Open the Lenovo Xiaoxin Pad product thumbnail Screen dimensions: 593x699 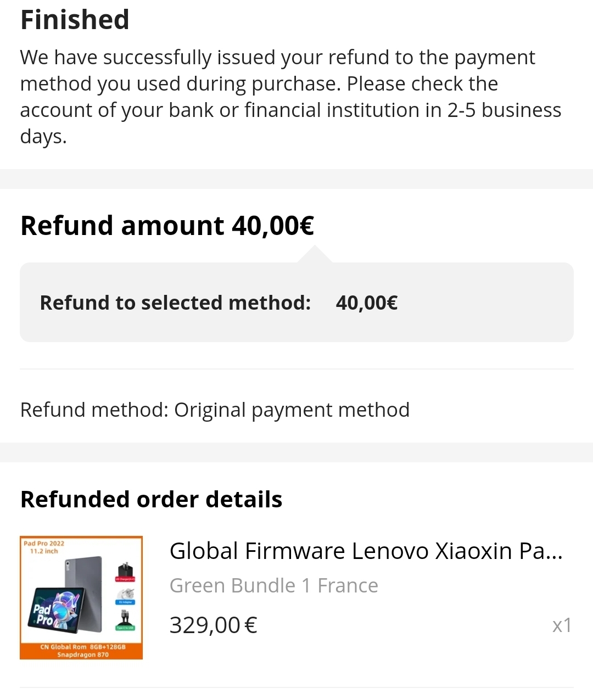(x=81, y=597)
